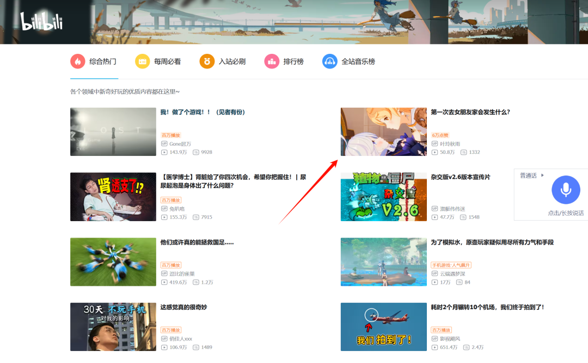This screenshot has height=363, width=588.
Task: Switch to the 综合热门 tab
Action: click(x=94, y=61)
